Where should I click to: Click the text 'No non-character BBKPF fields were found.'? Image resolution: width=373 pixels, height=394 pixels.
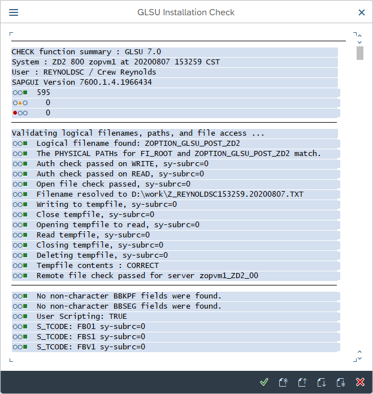pyautogui.click(x=129, y=296)
